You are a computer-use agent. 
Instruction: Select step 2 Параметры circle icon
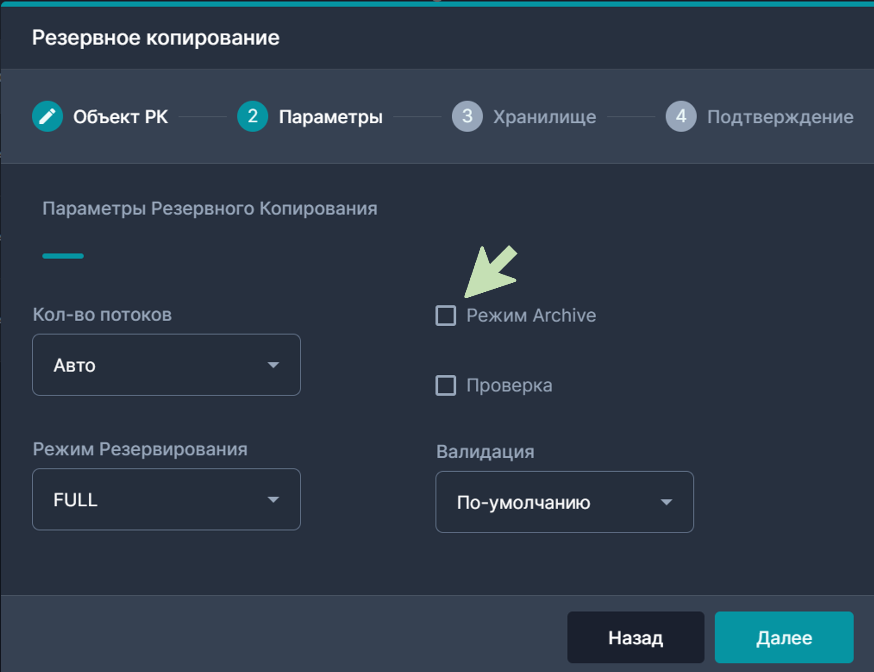(x=252, y=116)
